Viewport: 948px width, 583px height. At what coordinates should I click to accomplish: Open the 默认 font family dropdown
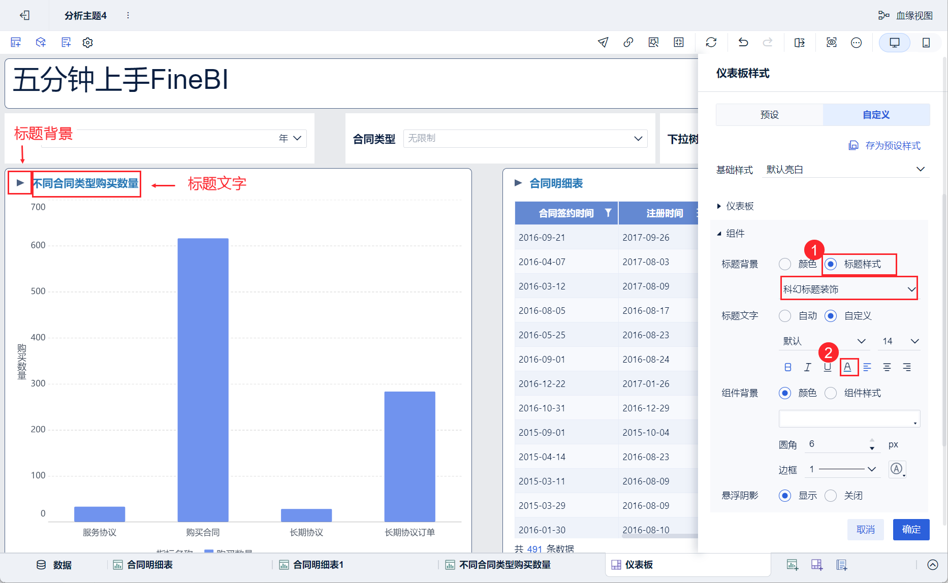pyautogui.click(x=825, y=341)
